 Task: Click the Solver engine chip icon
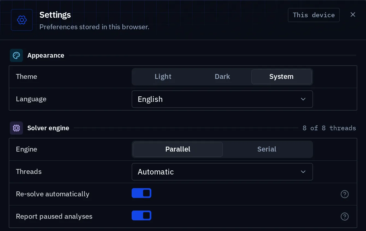click(x=16, y=128)
